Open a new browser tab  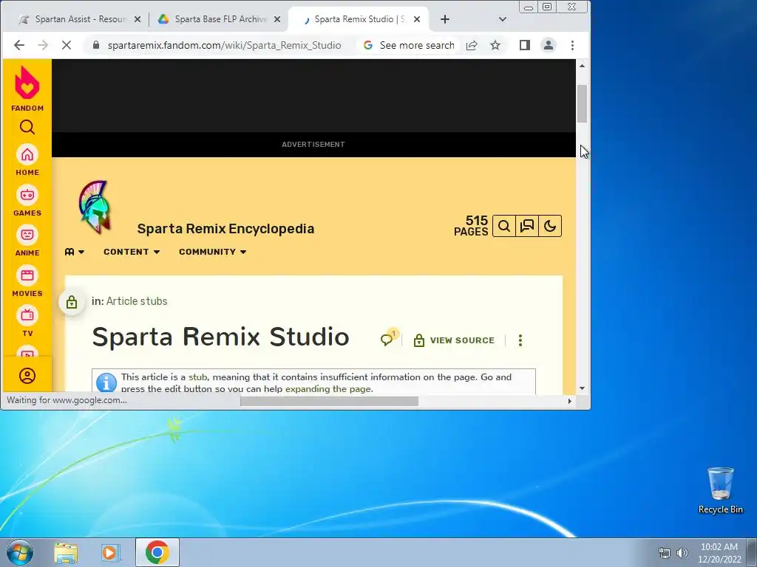click(445, 19)
